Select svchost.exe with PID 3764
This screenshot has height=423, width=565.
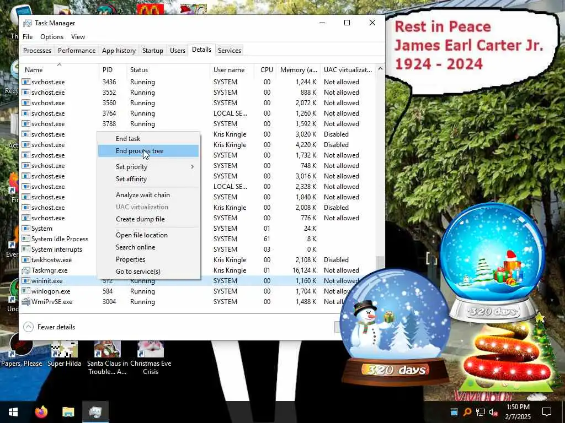(x=198, y=113)
